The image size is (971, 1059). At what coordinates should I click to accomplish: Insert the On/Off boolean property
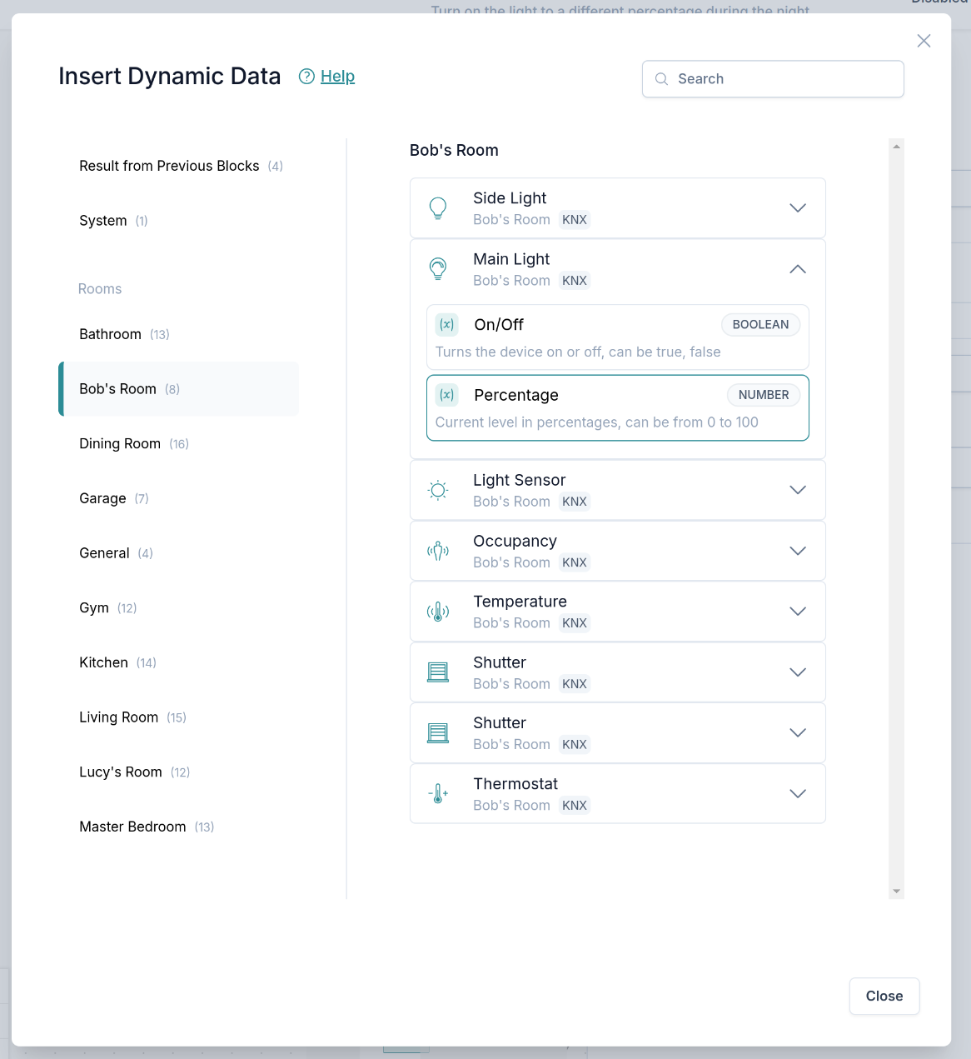tap(617, 337)
